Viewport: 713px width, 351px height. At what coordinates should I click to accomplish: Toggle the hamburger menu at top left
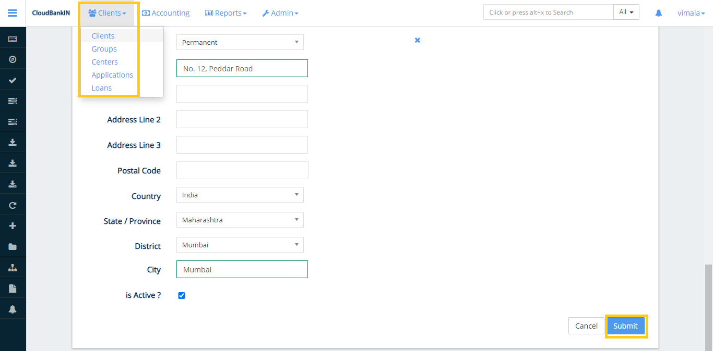[x=13, y=13]
